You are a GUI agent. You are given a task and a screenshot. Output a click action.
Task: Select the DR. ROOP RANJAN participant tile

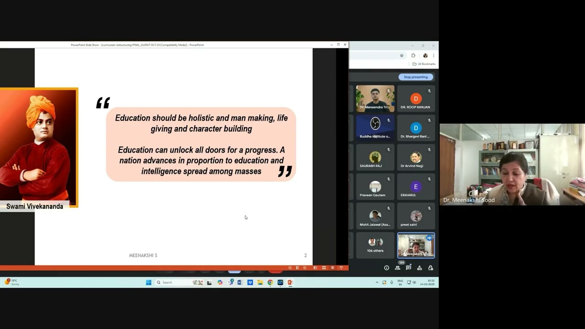415,98
